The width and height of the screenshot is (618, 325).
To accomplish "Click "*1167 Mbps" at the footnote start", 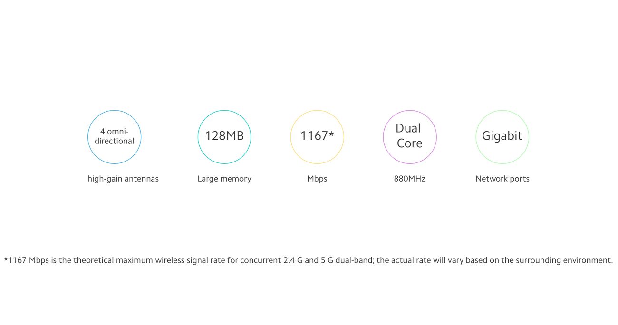I will 26,260.
